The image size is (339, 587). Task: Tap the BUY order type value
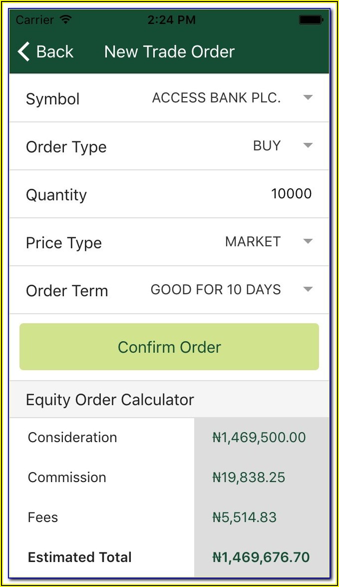click(x=267, y=146)
